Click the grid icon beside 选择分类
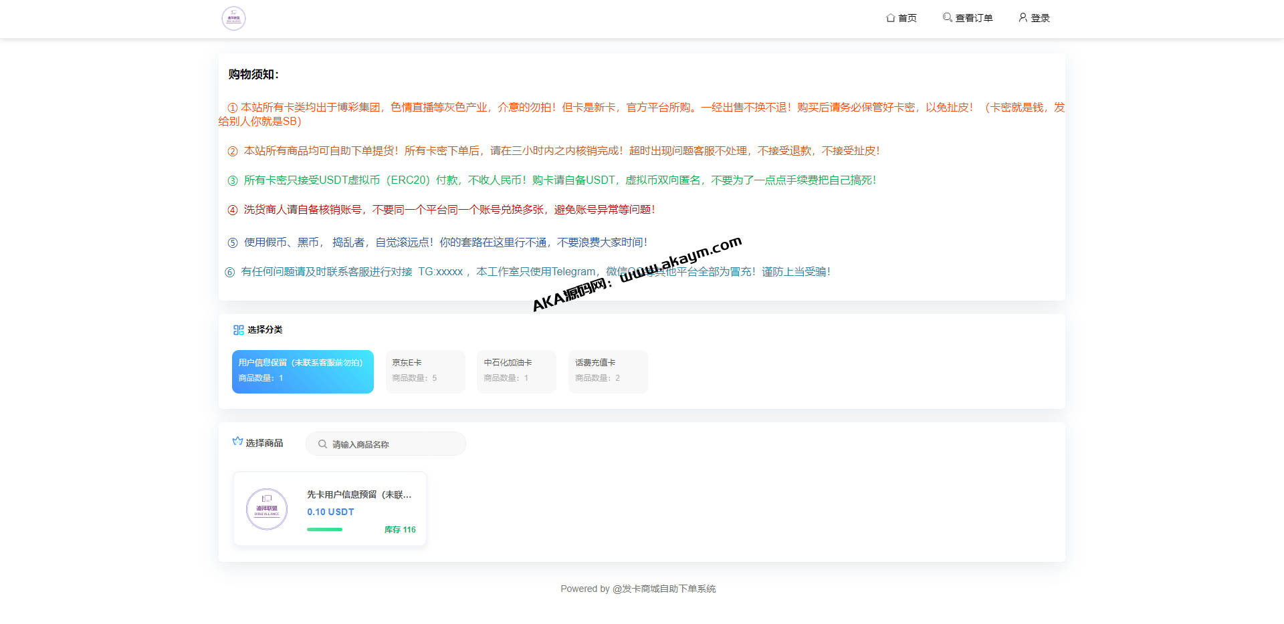This screenshot has height=624, width=1284. (238, 330)
